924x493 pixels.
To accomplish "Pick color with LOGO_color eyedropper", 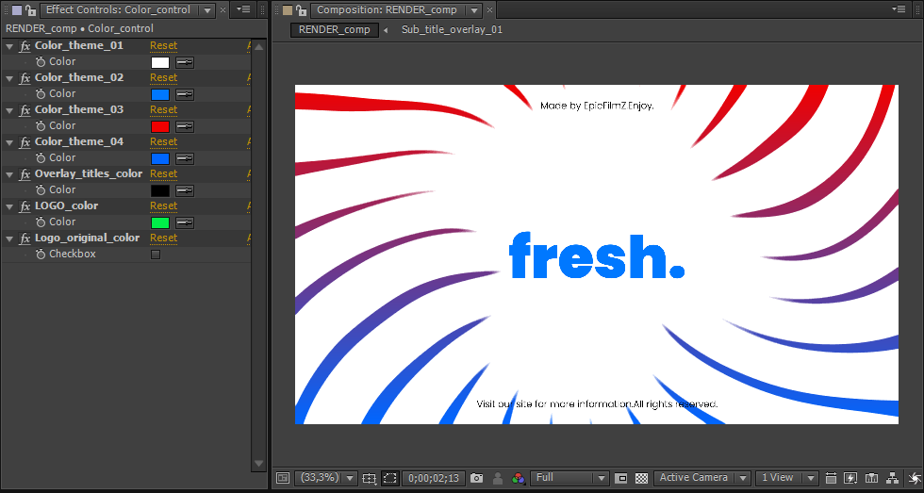I will point(185,222).
